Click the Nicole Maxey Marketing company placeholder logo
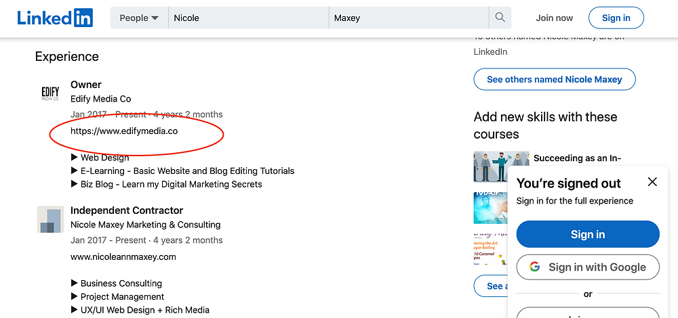This screenshot has height=318, width=678. pos(50,220)
